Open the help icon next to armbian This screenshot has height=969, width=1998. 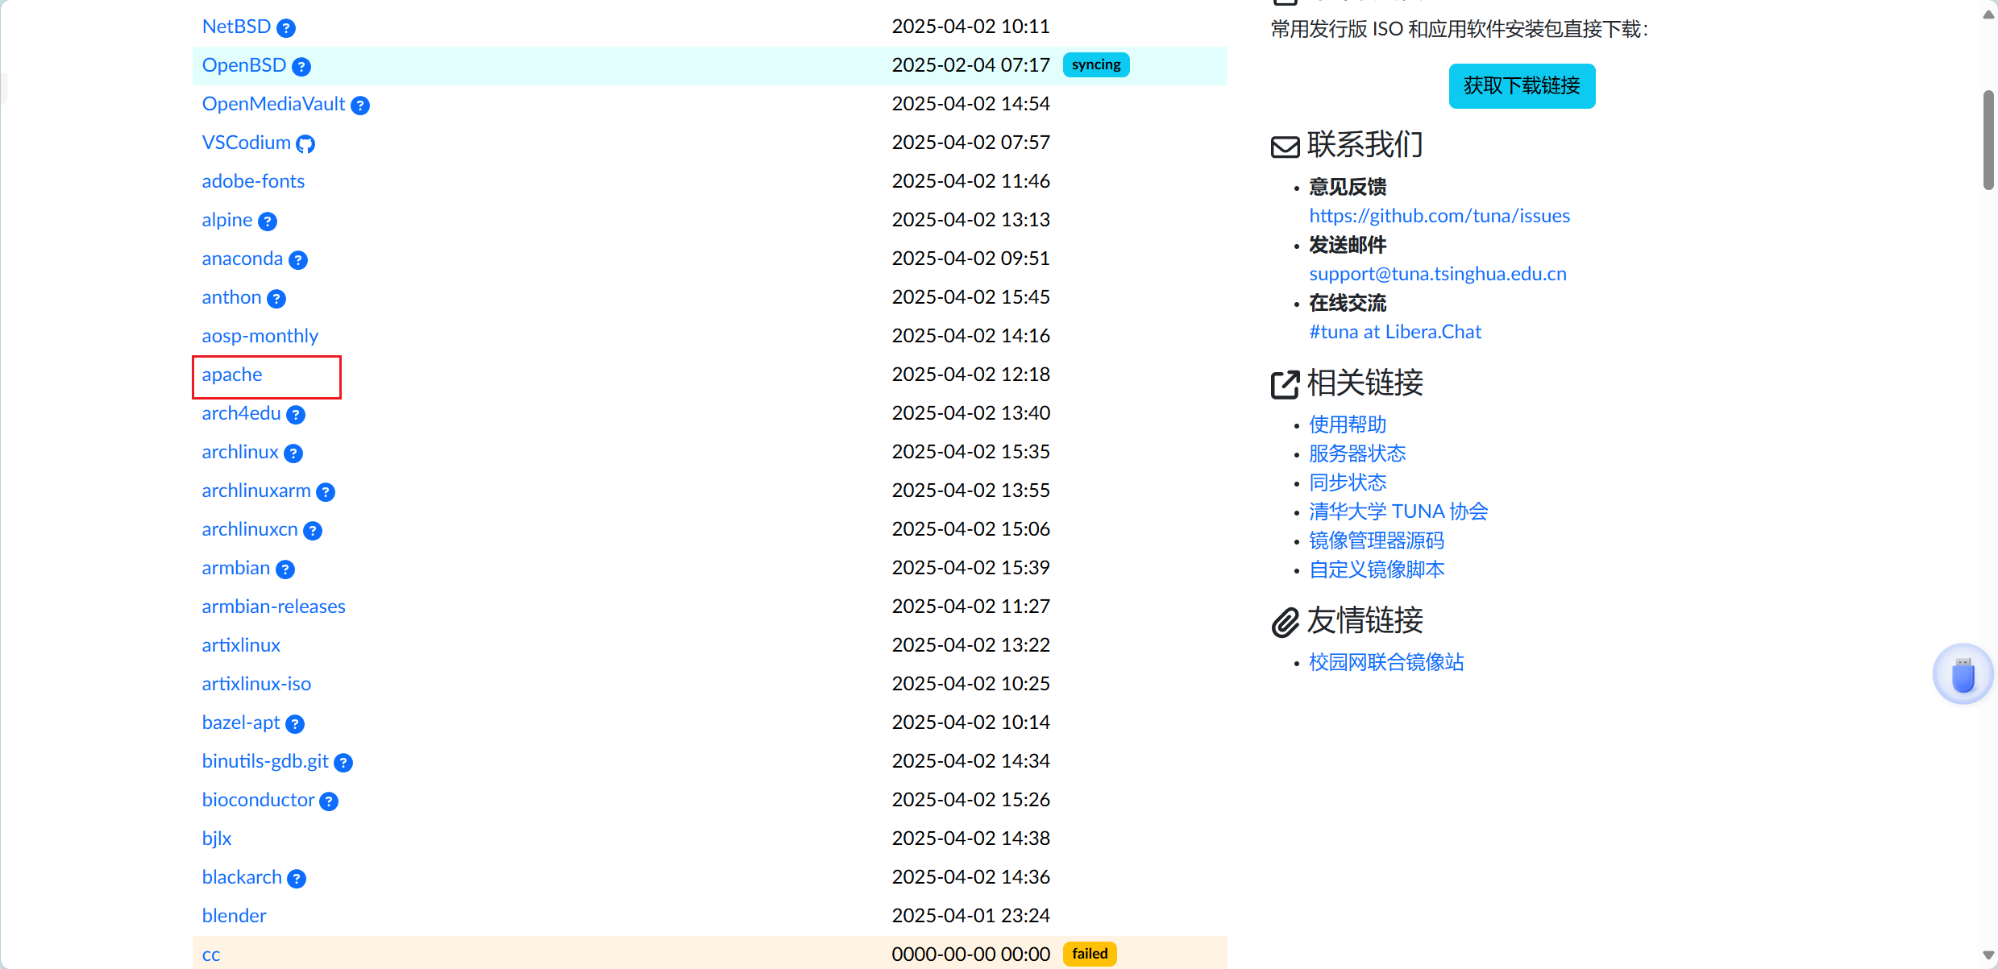click(x=284, y=569)
